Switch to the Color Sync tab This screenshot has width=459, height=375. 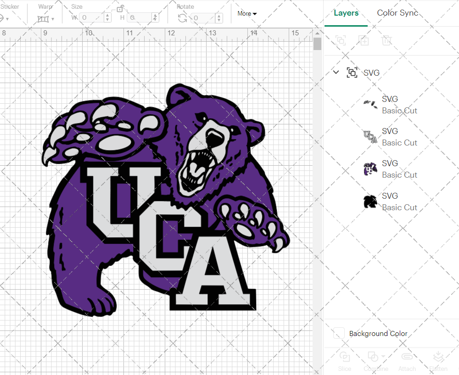[397, 13]
